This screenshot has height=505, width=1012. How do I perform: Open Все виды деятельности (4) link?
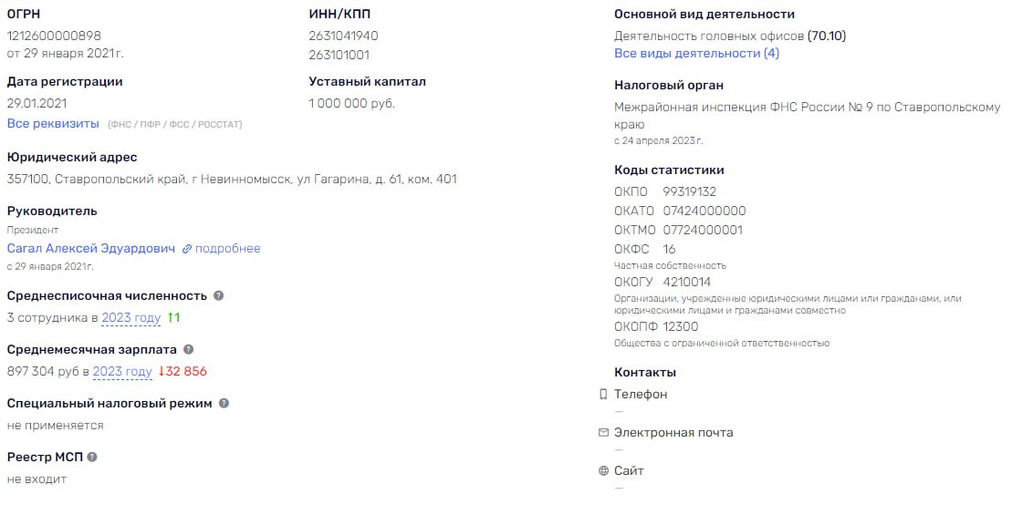coord(696,54)
